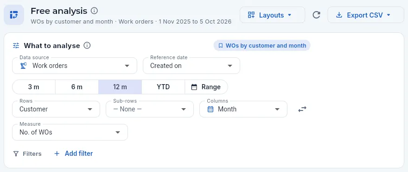Click info icon beside What to analyse

[x=87, y=46]
